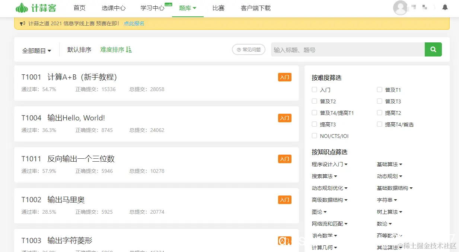Enable the 普及T2 difficulty checkbox
The height and width of the screenshot is (252, 459).
[x=314, y=101]
